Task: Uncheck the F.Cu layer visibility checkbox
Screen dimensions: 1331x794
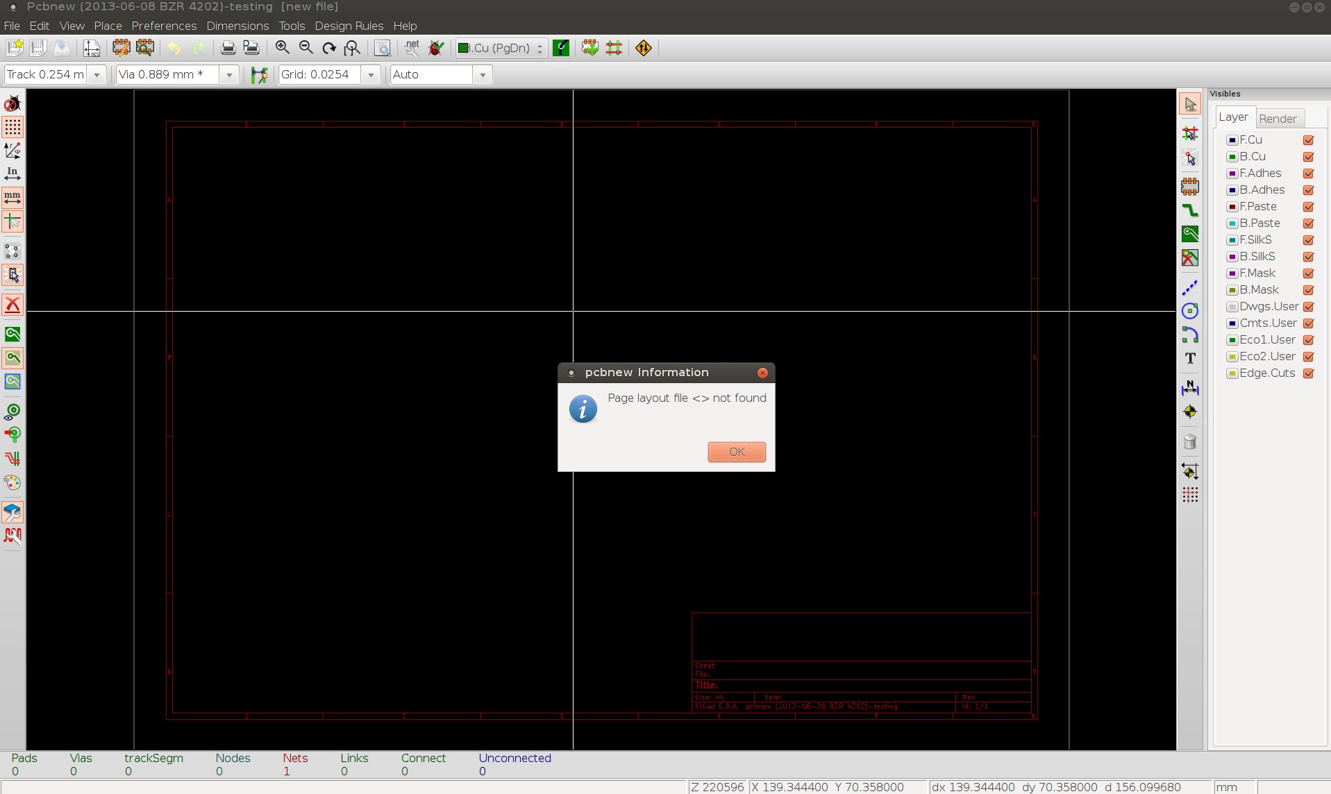Action: [1309, 140]
